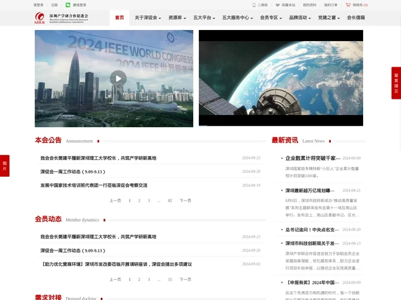
Task: Click the 收藏本站 heart icon
Action: pos(277,5)
